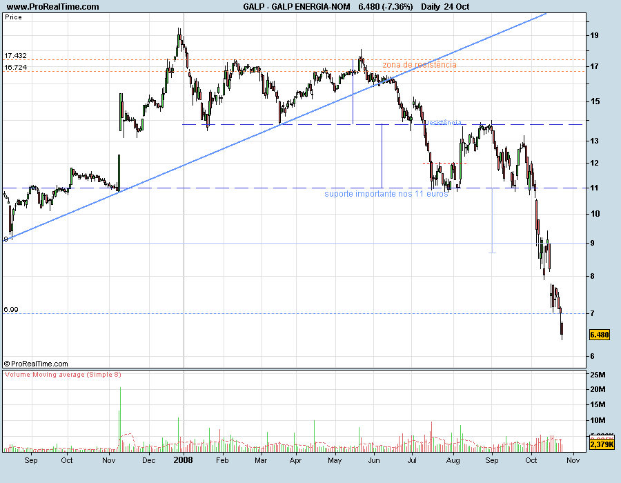This screenshot has width=621, height=483.
Task: Click the 19 value on price axis
Action: point(594,35)
